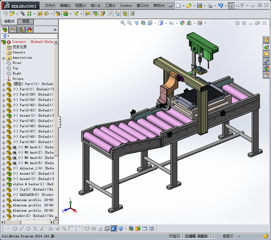Toggle the tree filter funnel icon
Viewport: 271px width, 240px height.
tap(5, 36)
